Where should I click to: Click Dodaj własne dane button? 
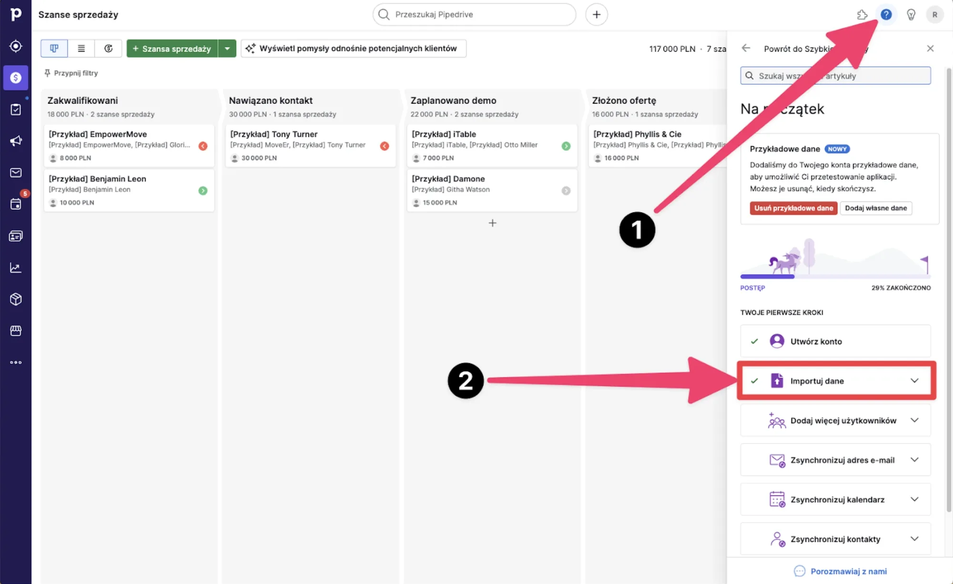coord(876,208)
